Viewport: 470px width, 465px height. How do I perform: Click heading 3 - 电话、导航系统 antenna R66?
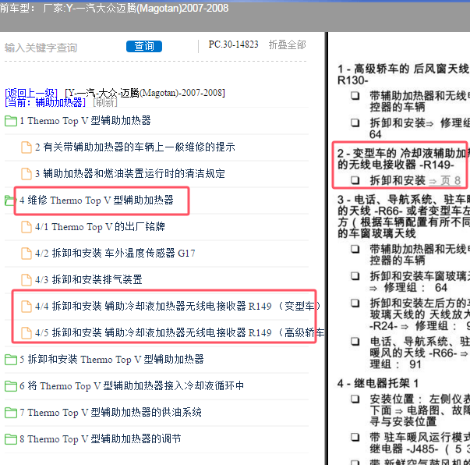pyautogui.click(x=404, y=217)
